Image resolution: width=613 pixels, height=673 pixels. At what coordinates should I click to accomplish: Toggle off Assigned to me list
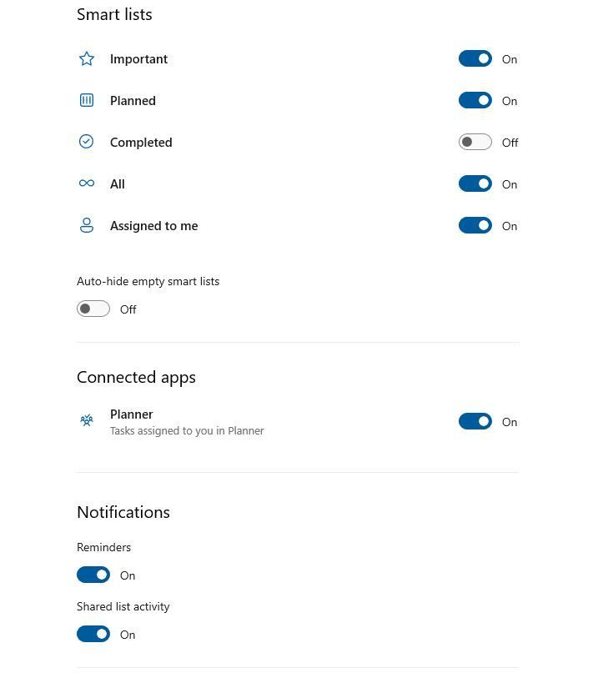[475, 226]
